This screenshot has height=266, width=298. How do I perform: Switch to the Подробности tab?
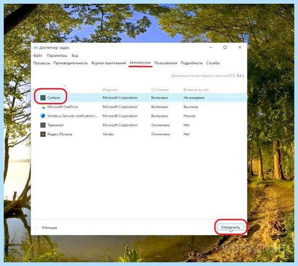coord(192,63)
